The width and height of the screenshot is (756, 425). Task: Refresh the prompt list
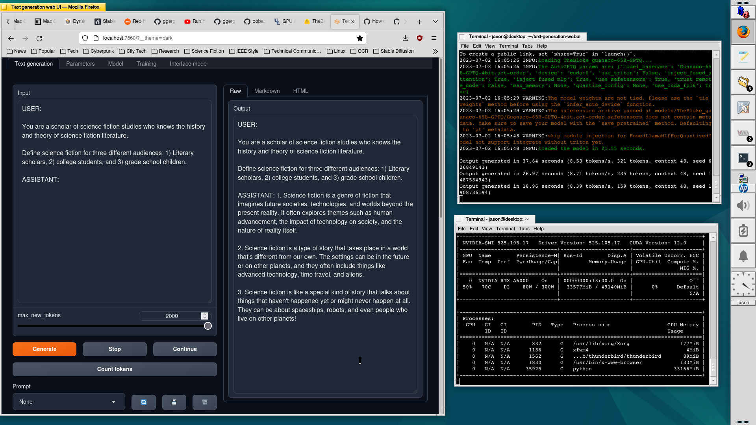point(144,402)
